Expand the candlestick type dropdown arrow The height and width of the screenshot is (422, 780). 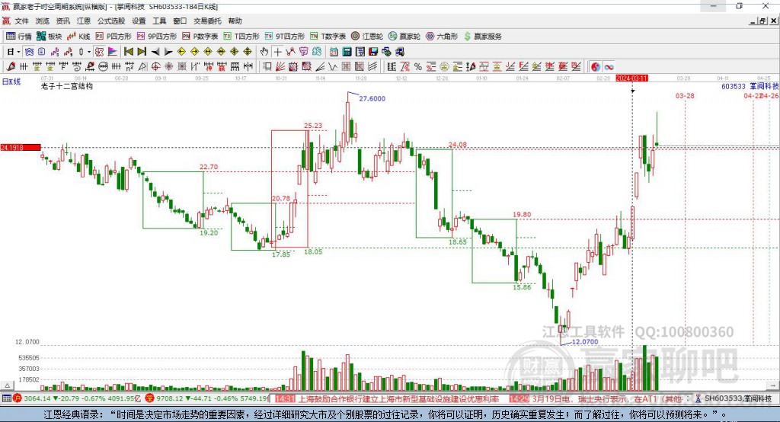tap(89, 51)
